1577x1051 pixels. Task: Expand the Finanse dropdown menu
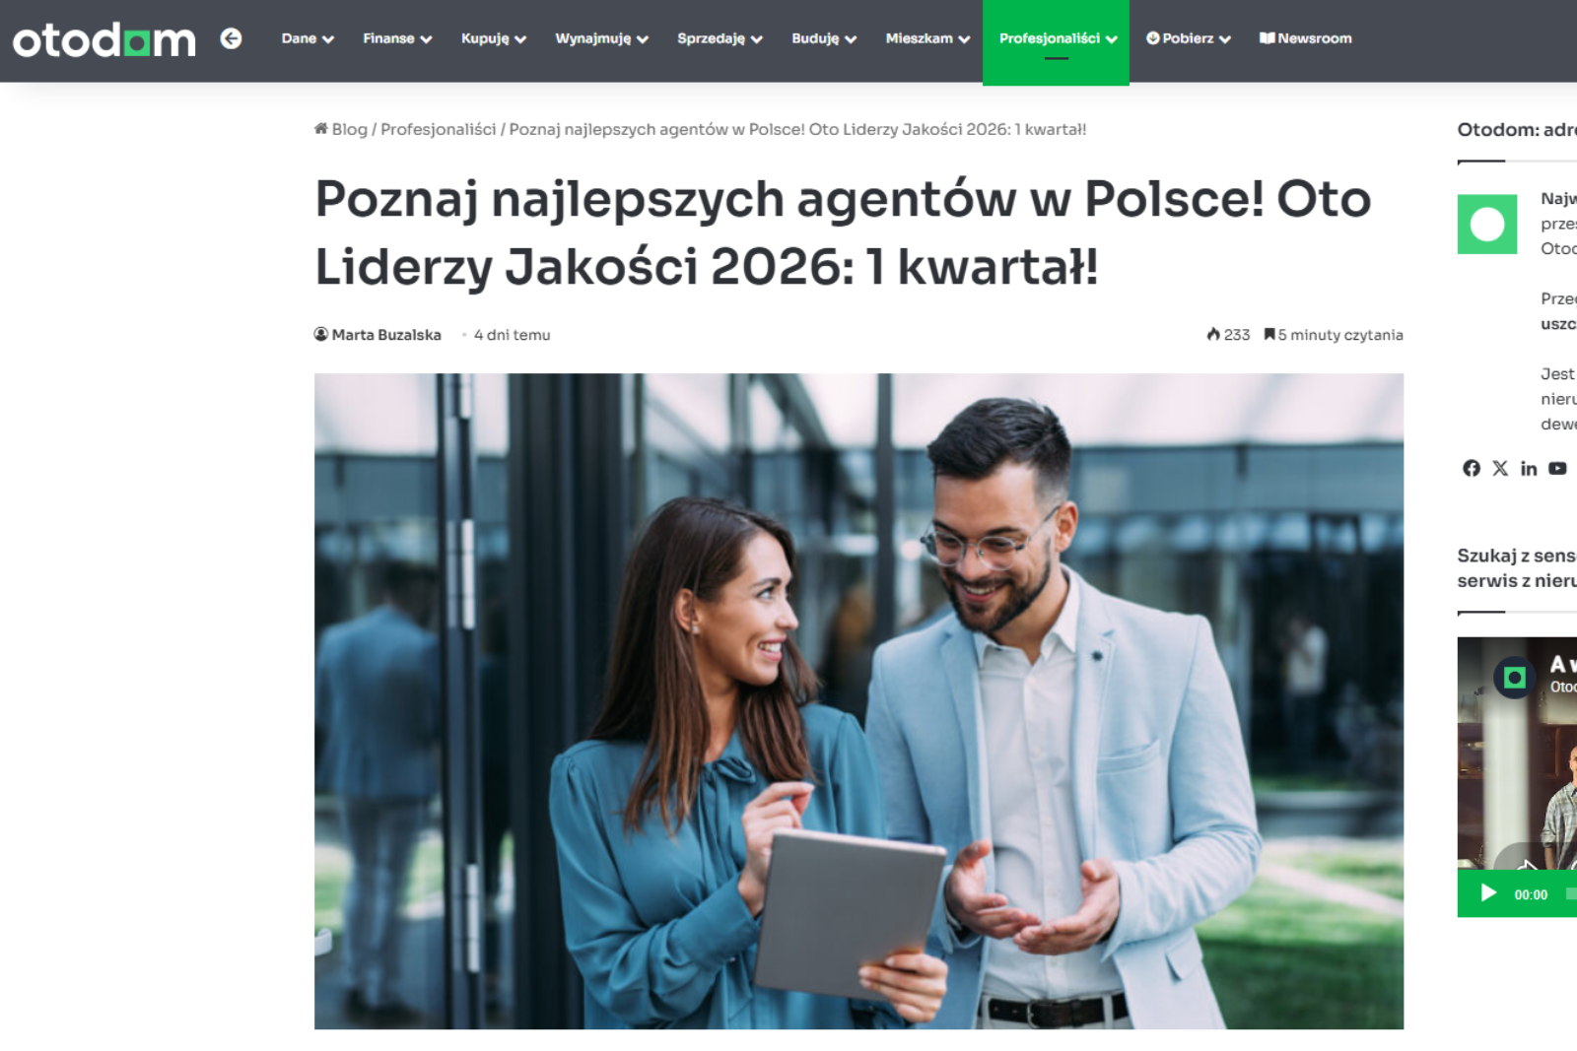[397, 38]
